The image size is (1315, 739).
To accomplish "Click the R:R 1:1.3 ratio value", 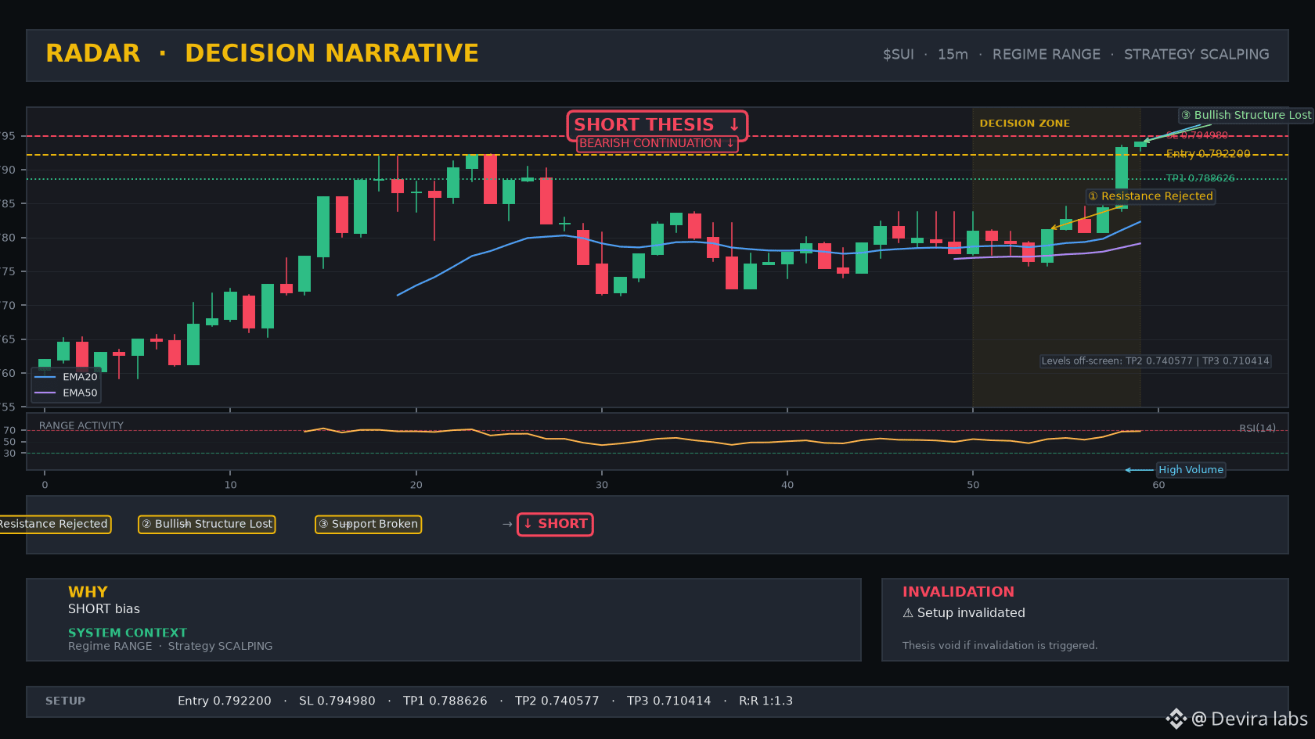I will pyautogui.click(x=766, y=701).
